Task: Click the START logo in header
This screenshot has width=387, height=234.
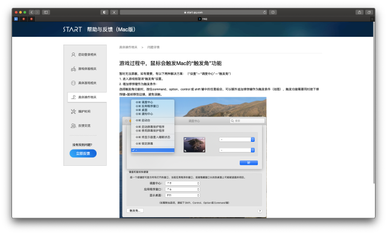Action: pos(72,30)
